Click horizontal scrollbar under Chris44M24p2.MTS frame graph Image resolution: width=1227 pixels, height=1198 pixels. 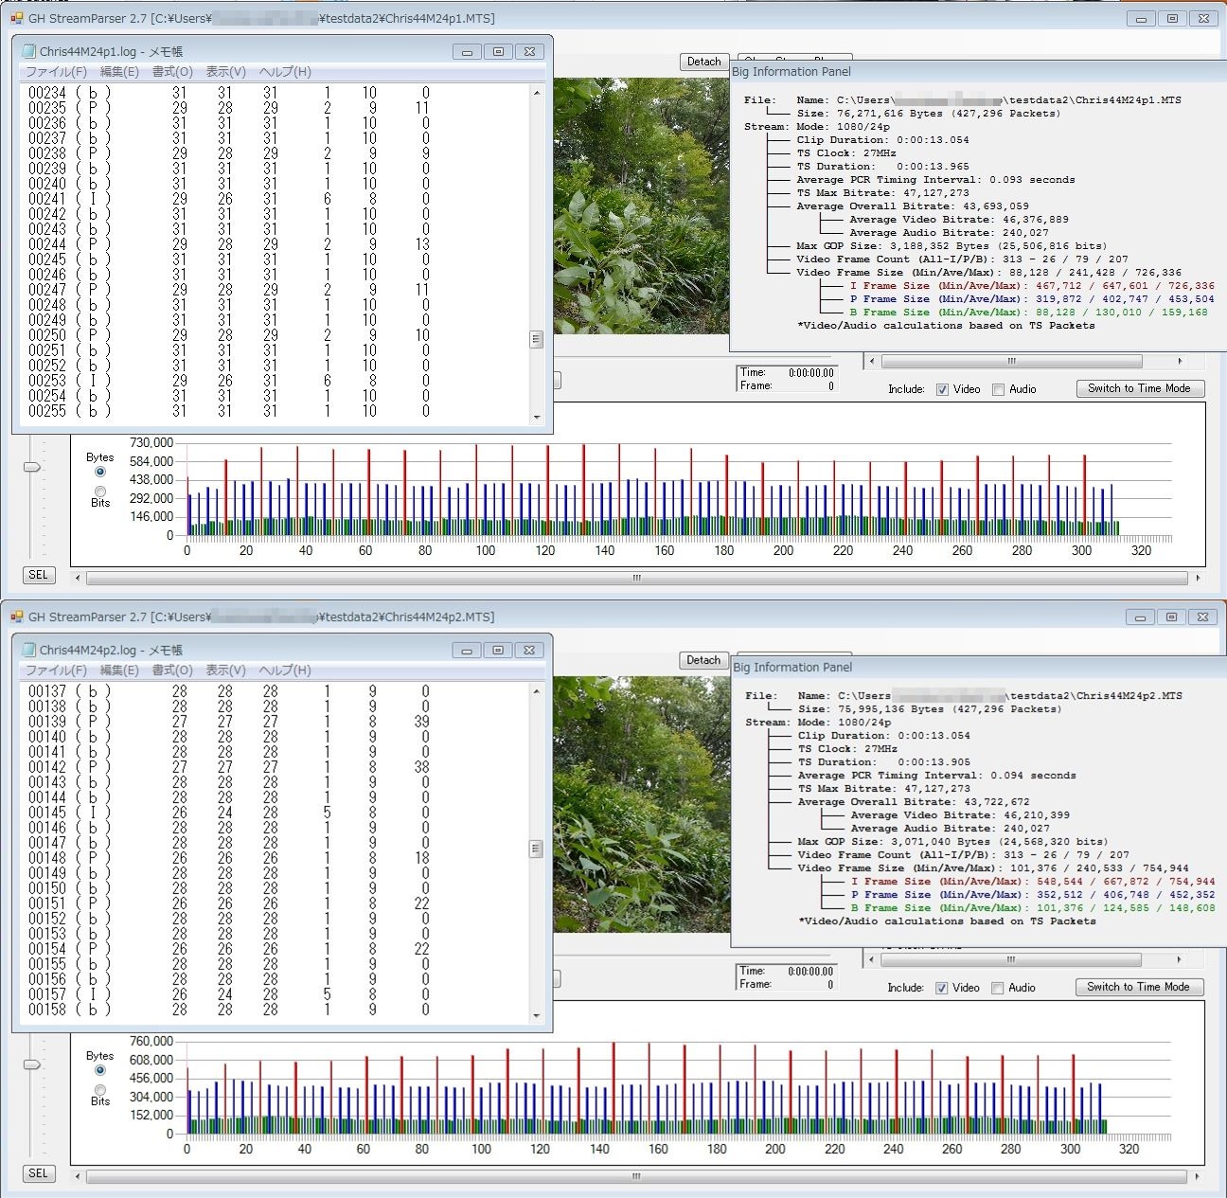tap(636, 1176)
